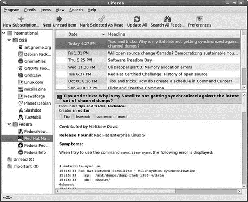This screenshot has height=202, width=248.
Task: Click the Update All refresh icon
Action: click(x=137, y=19)
